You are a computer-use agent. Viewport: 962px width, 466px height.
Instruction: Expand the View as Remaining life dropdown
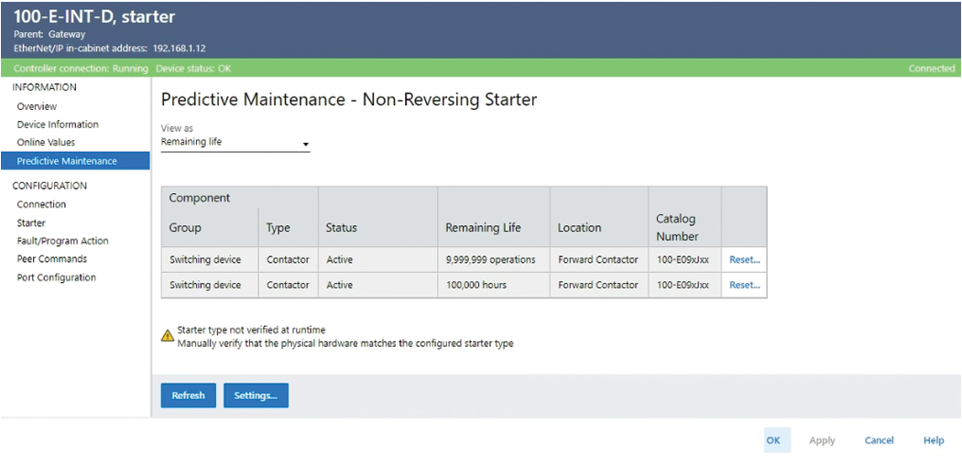[235, 143]
